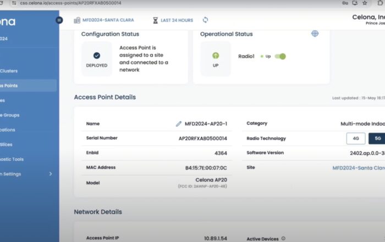This screenshot has width=385, height=242.
Task: Click the building icon beside MFD2024-SANTA CLARA
Action: [77, 20]
